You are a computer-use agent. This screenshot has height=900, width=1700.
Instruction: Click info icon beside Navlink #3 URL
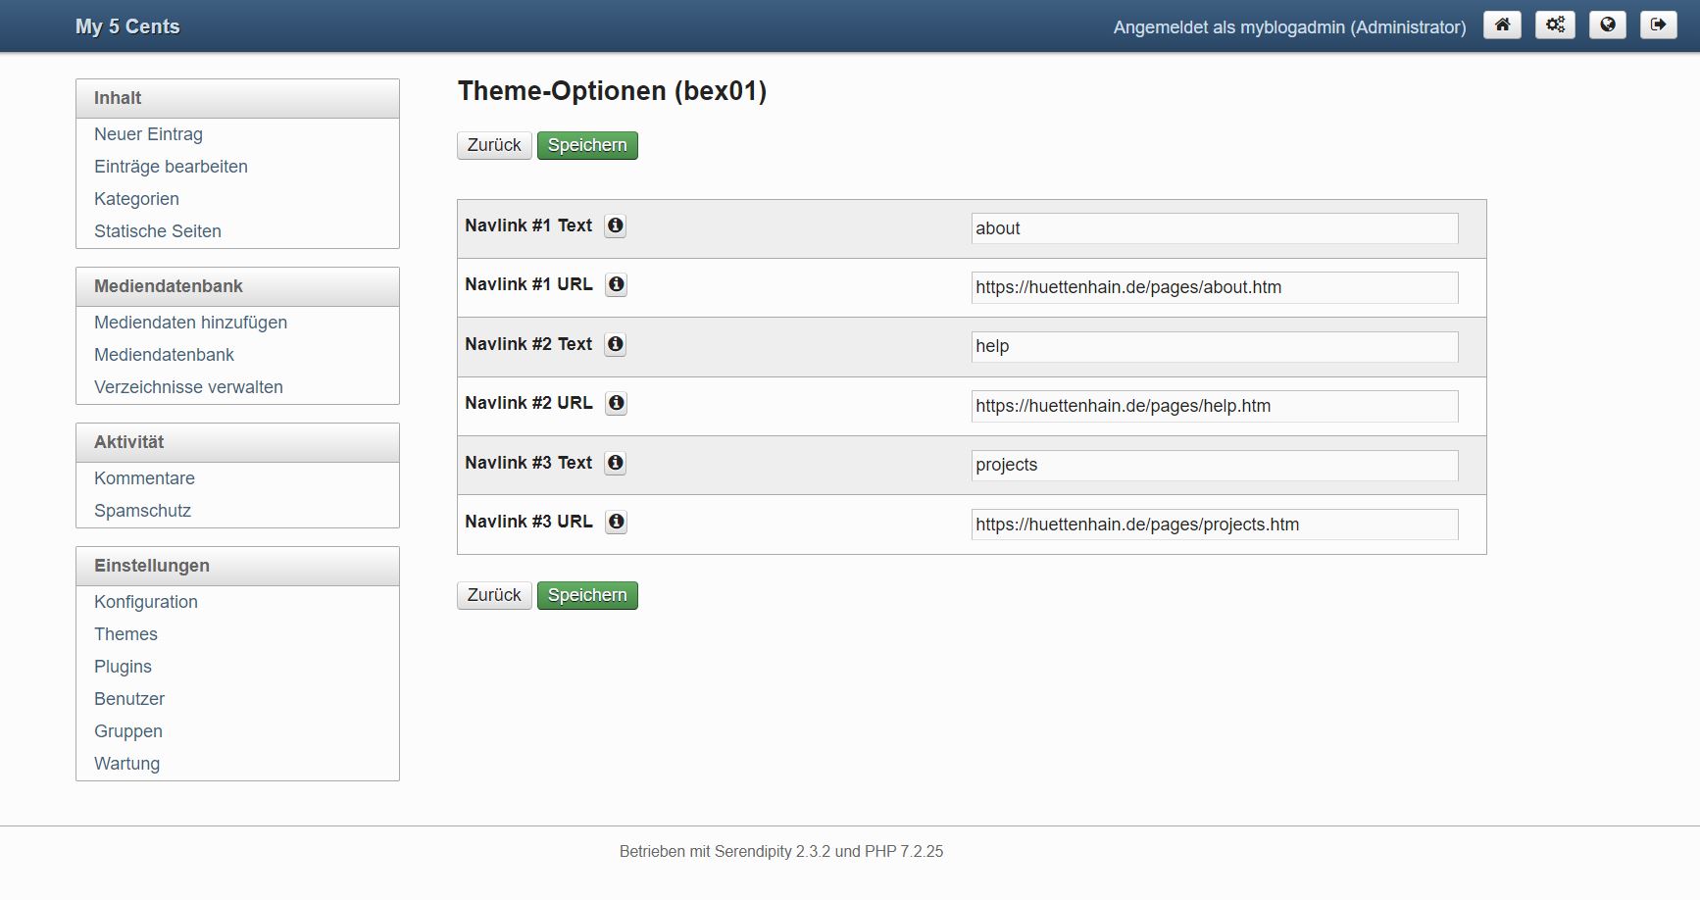pyautogui.click(x=616, y=522)
